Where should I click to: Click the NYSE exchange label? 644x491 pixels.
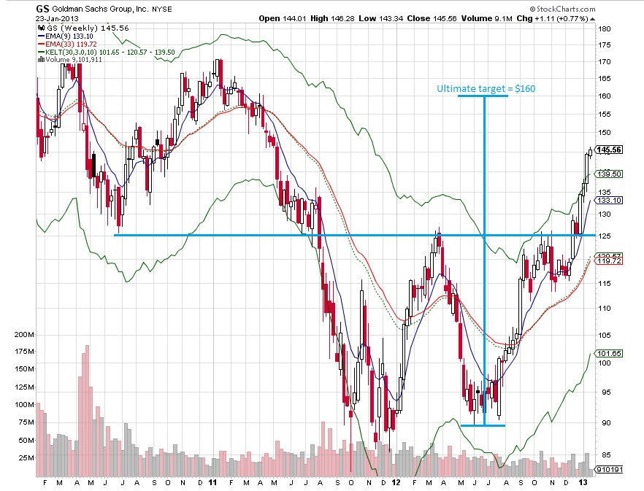point(162,9)
